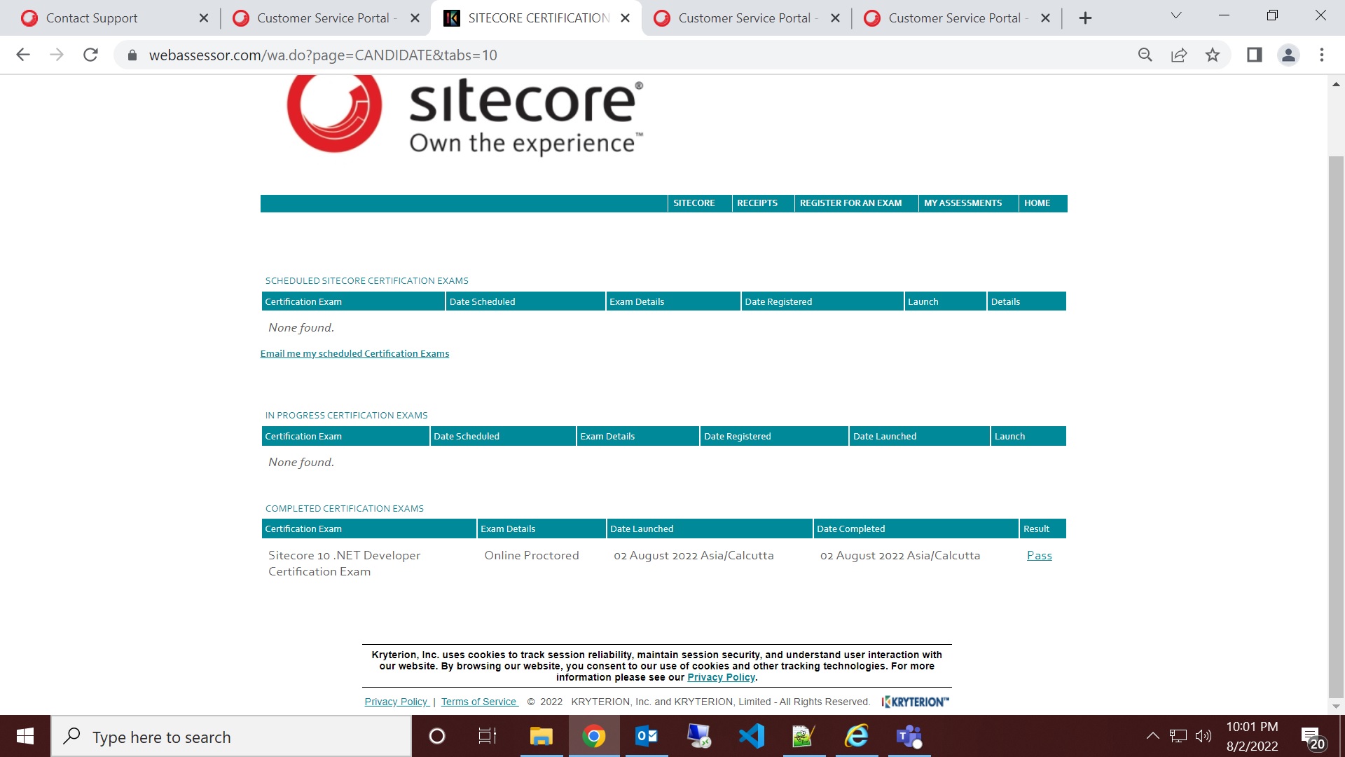Click the address bar input field
Viewport: 1345px width, 757px height.
pyautogui.click(x=322, y=55)
